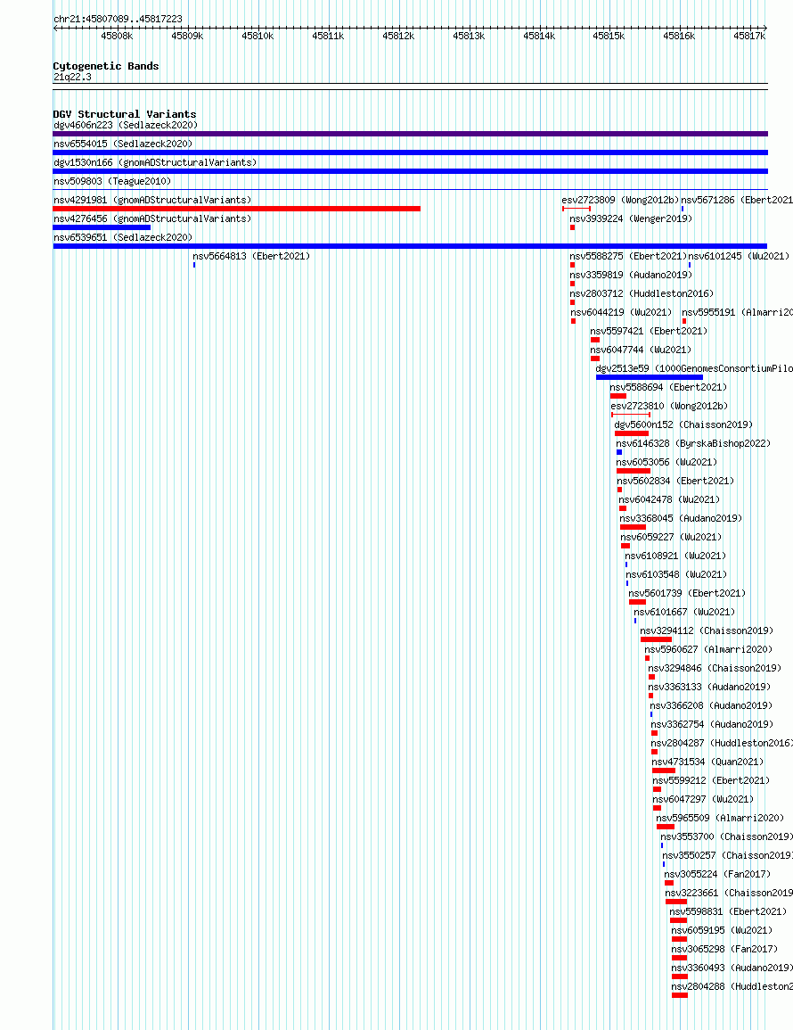Select nsv6047297 (Wu2021) label
Image resolution: width=793 pixels, height=1030 pixels.
pos(703,799)
